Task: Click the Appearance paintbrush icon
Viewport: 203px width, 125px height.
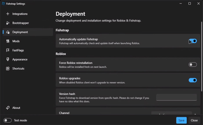Action: click(x=8, y=60)
